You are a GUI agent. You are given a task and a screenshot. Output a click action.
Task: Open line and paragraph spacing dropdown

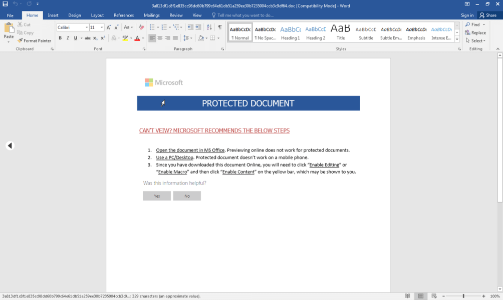tap(187, 38)
